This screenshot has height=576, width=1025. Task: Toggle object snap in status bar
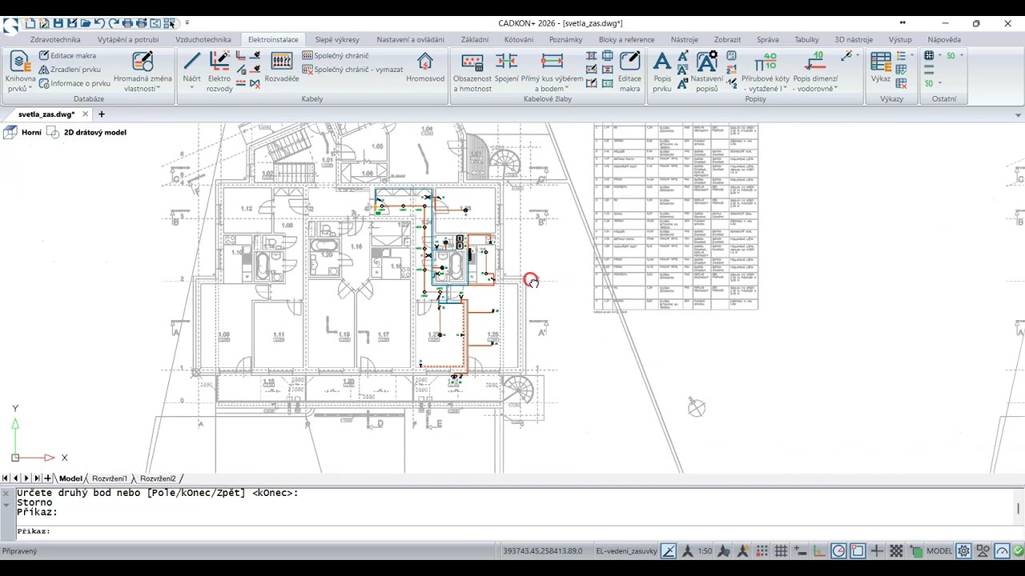(858, 550)
